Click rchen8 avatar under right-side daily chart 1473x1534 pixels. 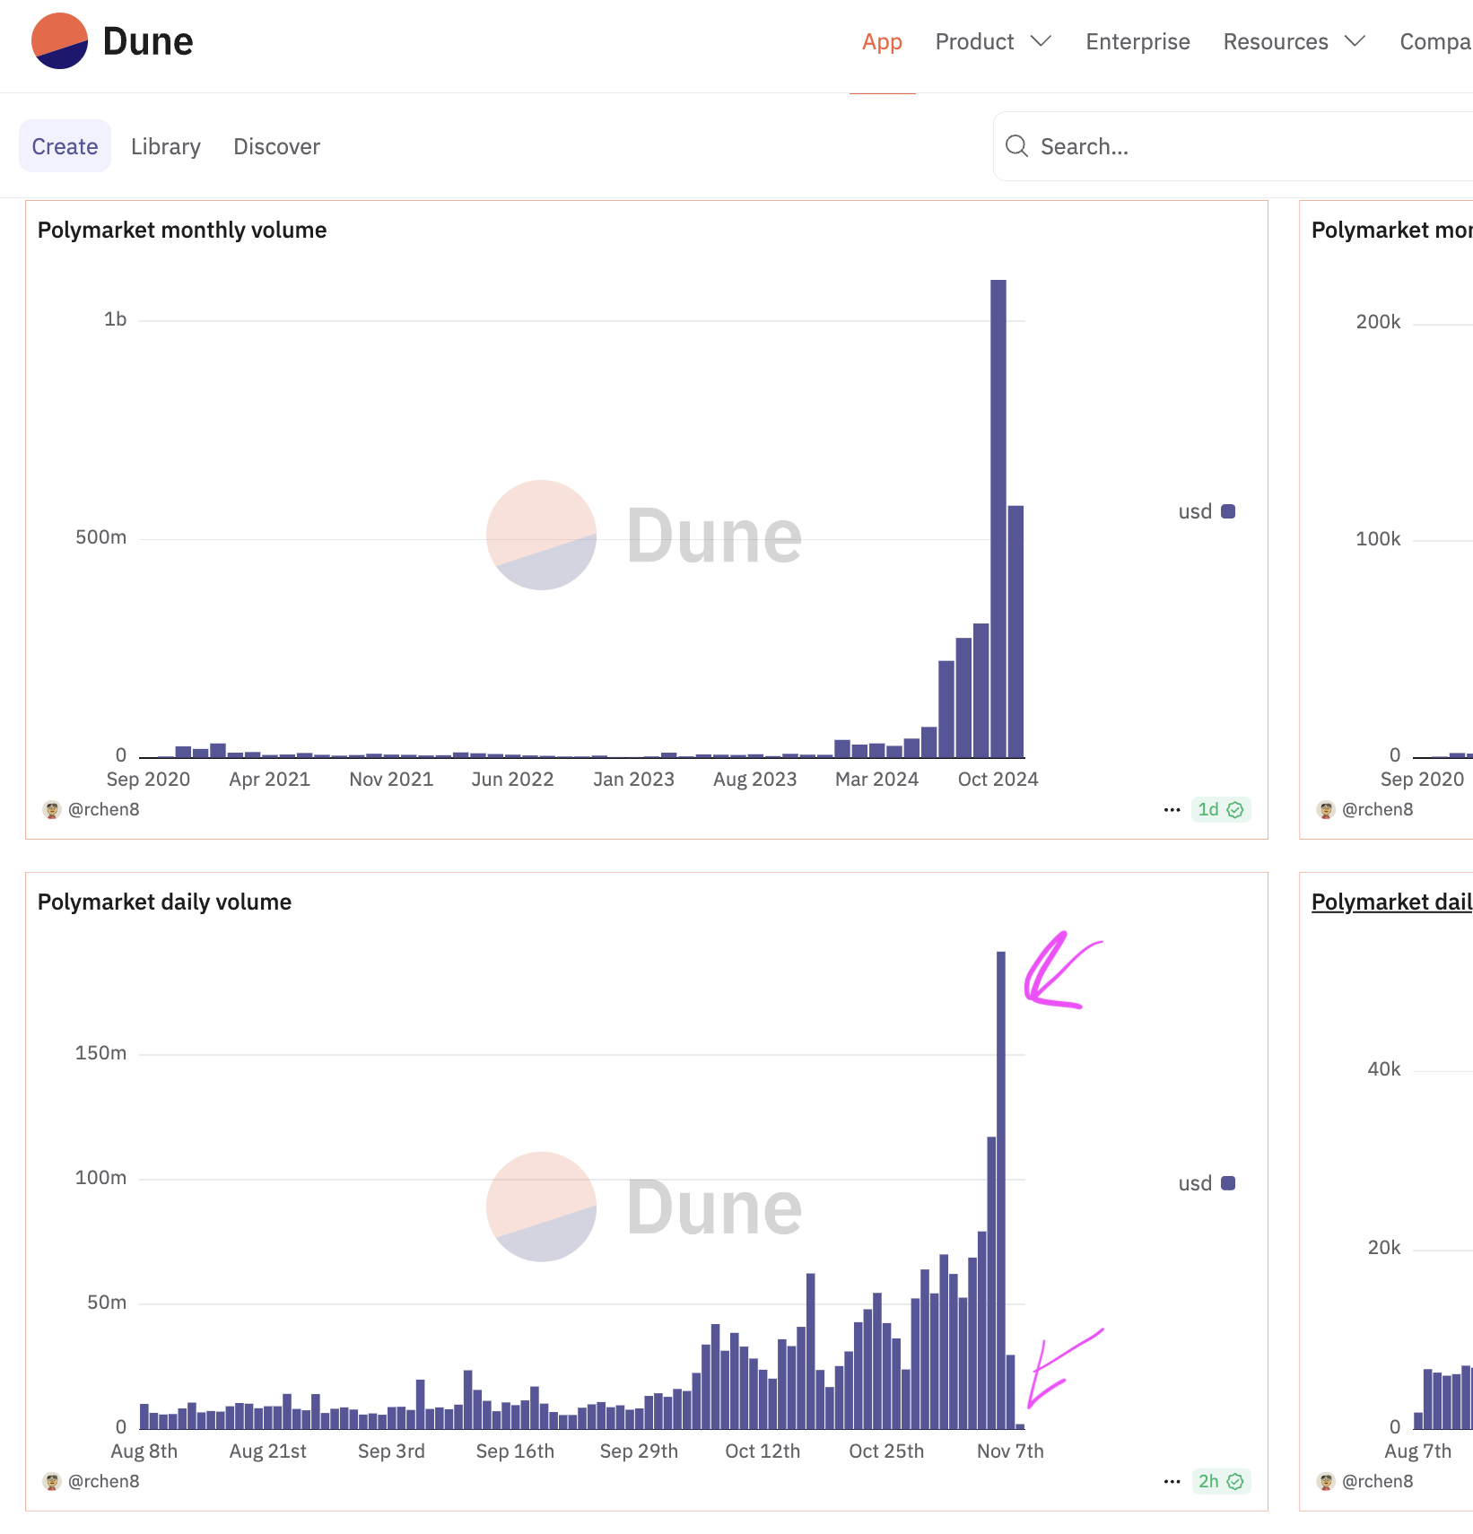(1326, 1482)
